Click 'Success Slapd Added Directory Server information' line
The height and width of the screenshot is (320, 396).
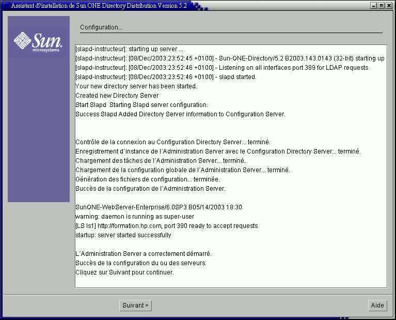click(x=180, y=114)
